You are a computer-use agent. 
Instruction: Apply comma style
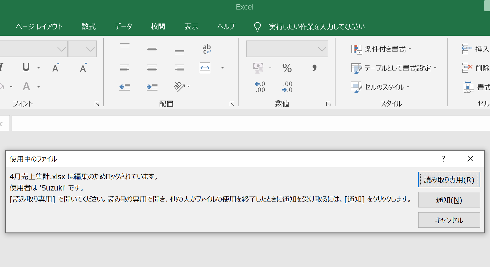coord(314,68)
